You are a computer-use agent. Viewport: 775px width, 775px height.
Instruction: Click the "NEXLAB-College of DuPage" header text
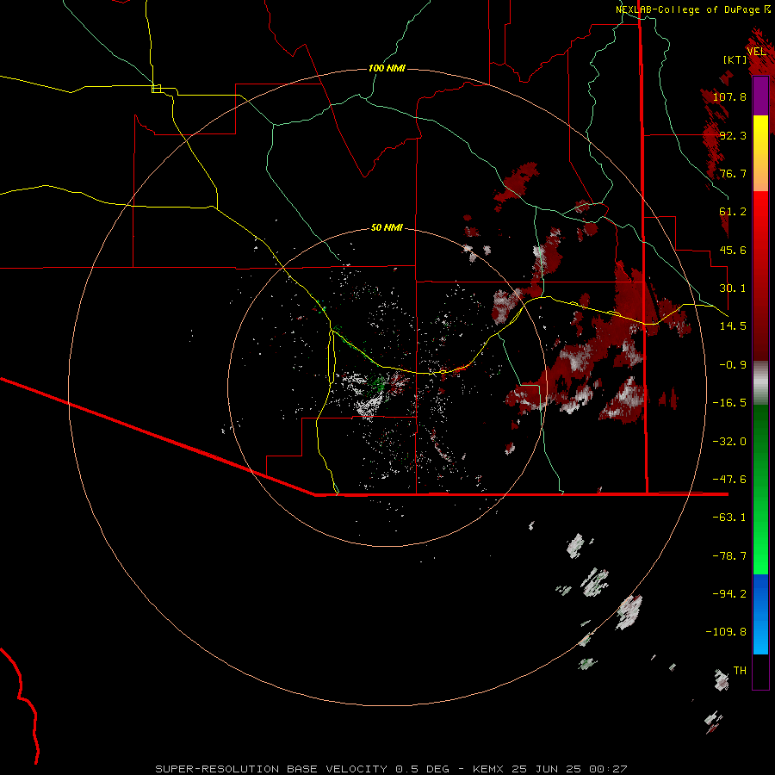point(687,9)
